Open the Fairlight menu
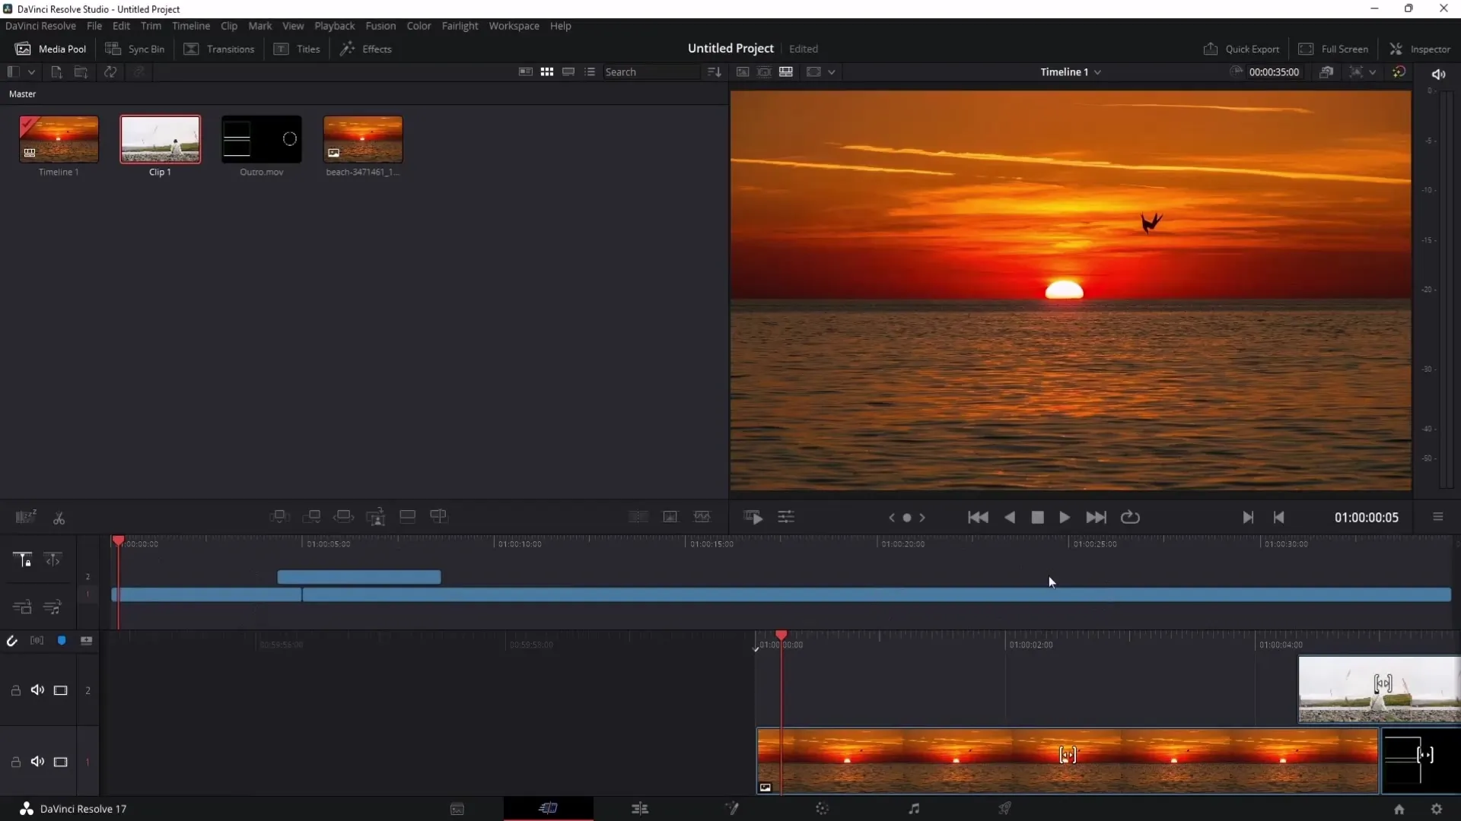This screenshot has width=1461, height=821. point(460,26)
